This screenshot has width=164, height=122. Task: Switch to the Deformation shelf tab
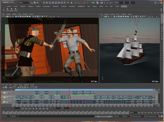[x=46, y=6]
